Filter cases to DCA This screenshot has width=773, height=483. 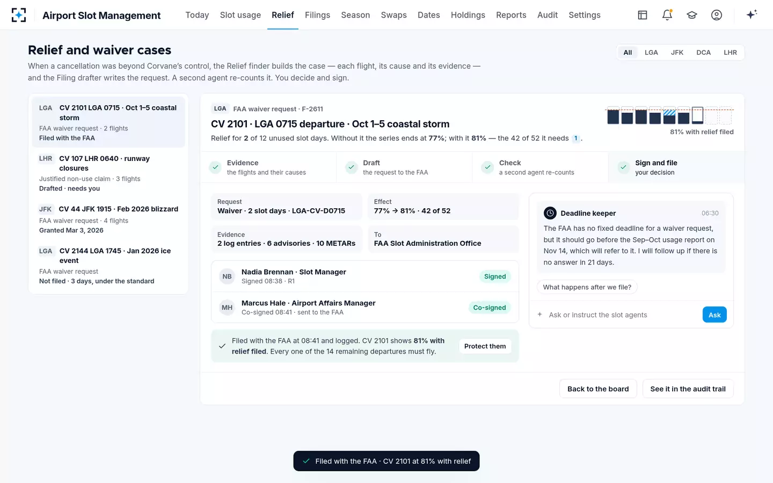click(703, 53)
